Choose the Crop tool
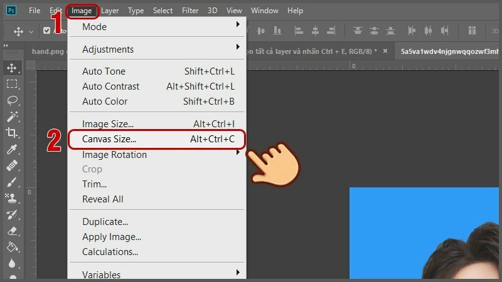 click(11, 133)
